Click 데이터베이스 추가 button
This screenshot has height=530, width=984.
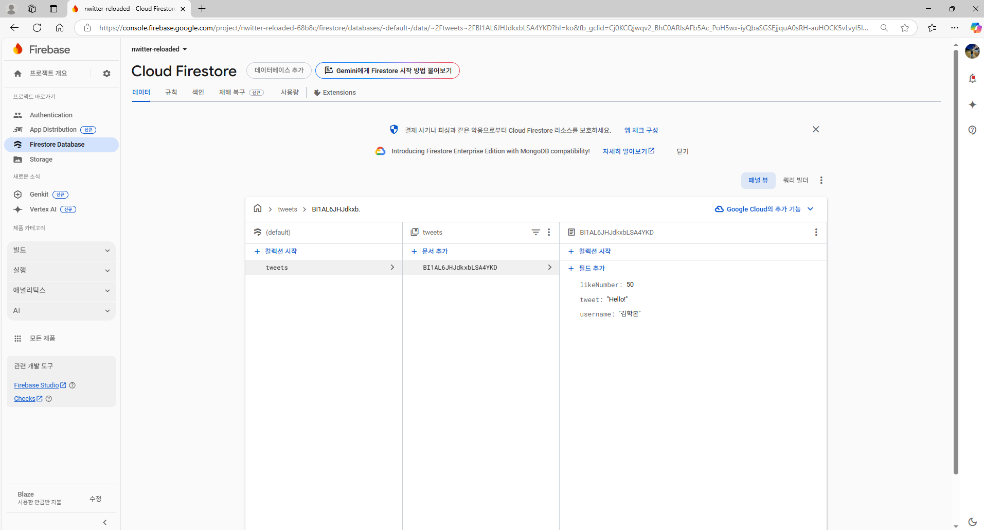(x=279, y=70)
